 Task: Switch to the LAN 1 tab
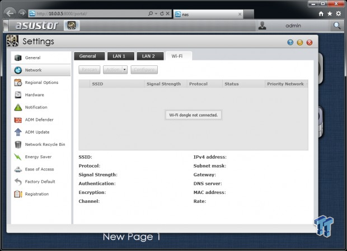(x=121, y=56)
